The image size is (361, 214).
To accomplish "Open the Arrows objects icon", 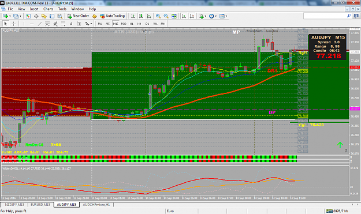I will [87, 24].
